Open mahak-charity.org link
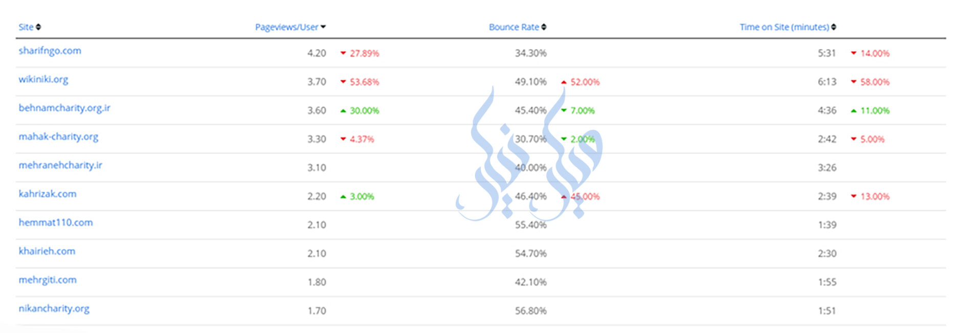Image resolution: width=959 pixels, height=333 pixels. pos(58,136)
